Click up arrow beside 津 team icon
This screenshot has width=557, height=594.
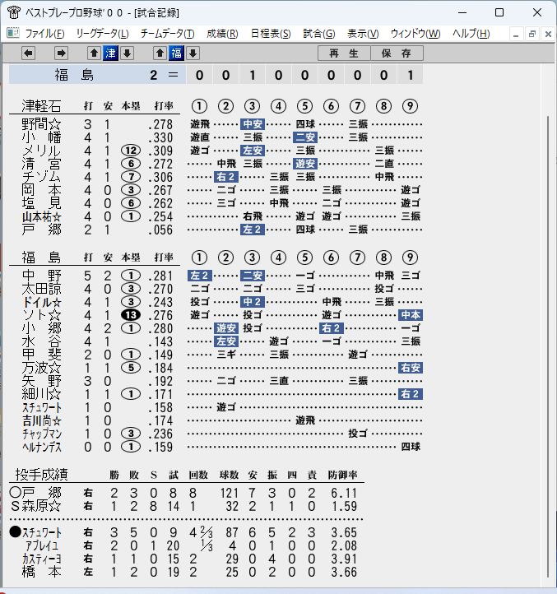coord(94,53)
